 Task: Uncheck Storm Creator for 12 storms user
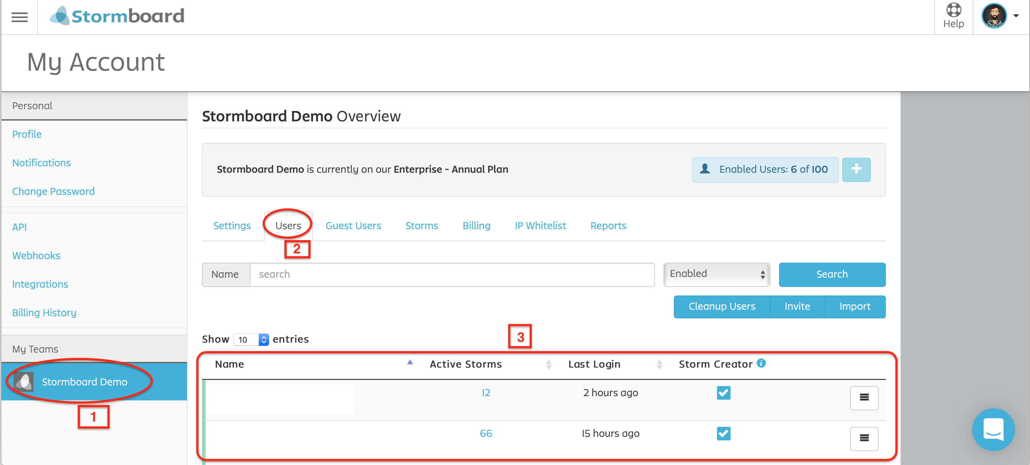(723, 393)
